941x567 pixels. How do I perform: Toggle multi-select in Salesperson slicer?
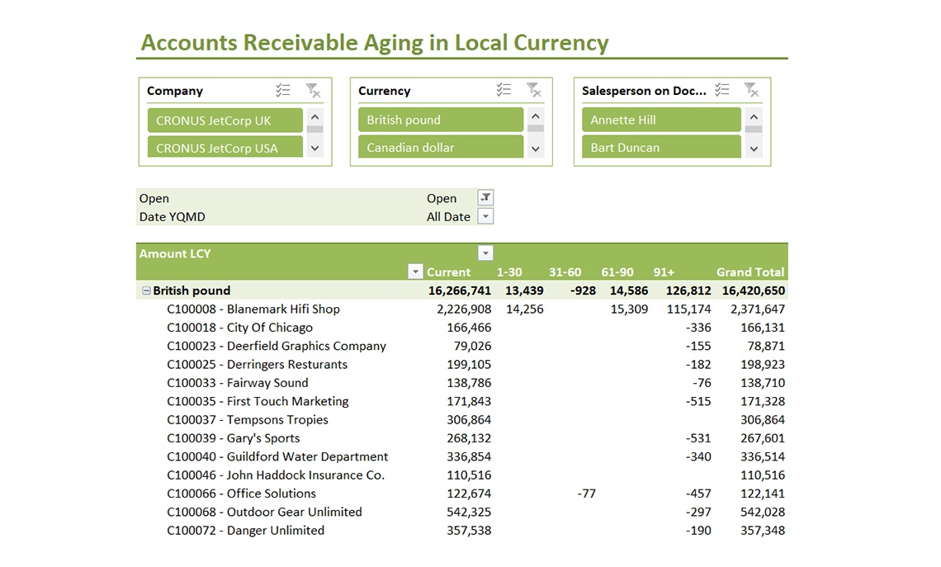[x=722, y=90]
